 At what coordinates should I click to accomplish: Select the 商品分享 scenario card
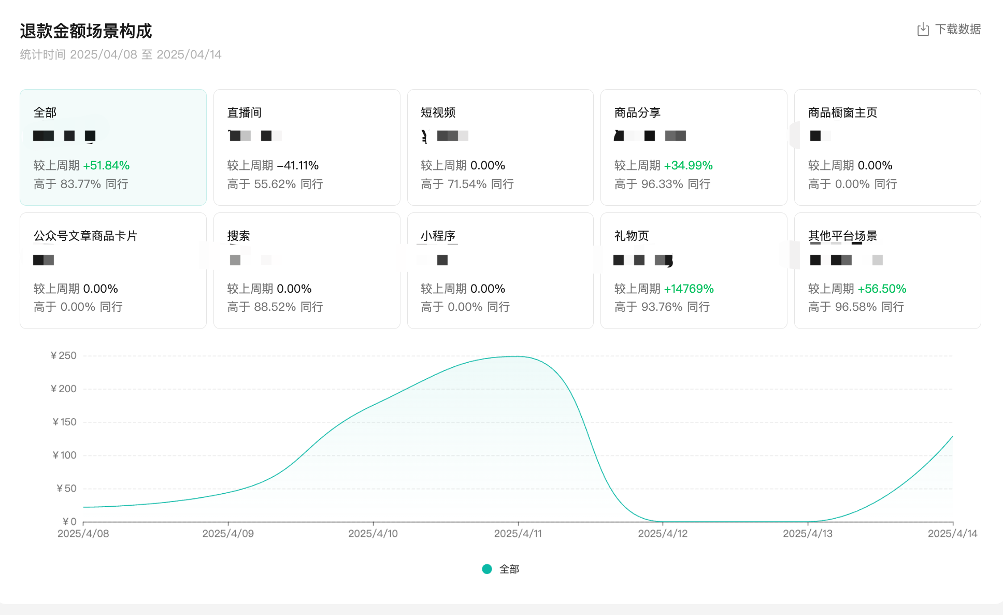694,147
